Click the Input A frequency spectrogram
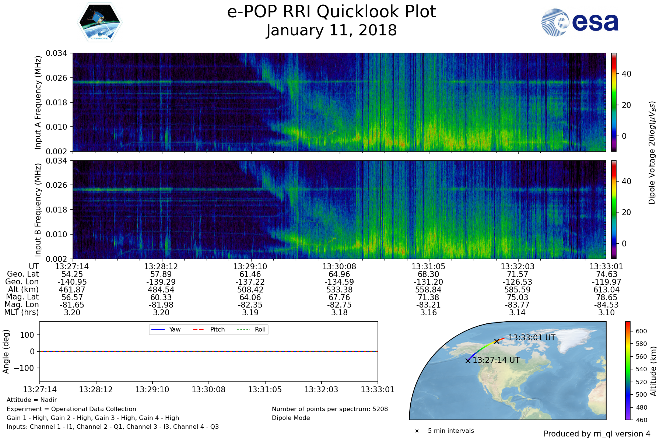663x442 pixels. (339, 102)
